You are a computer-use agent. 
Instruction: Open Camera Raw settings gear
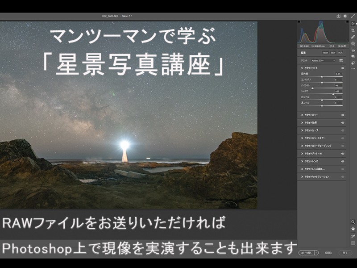click(345, 16)
